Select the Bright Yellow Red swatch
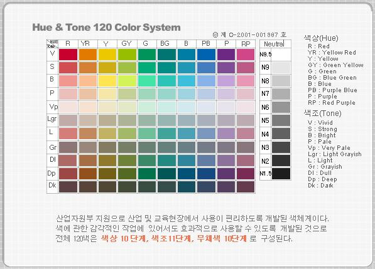 pyautogui.click(x=88, y=81)
